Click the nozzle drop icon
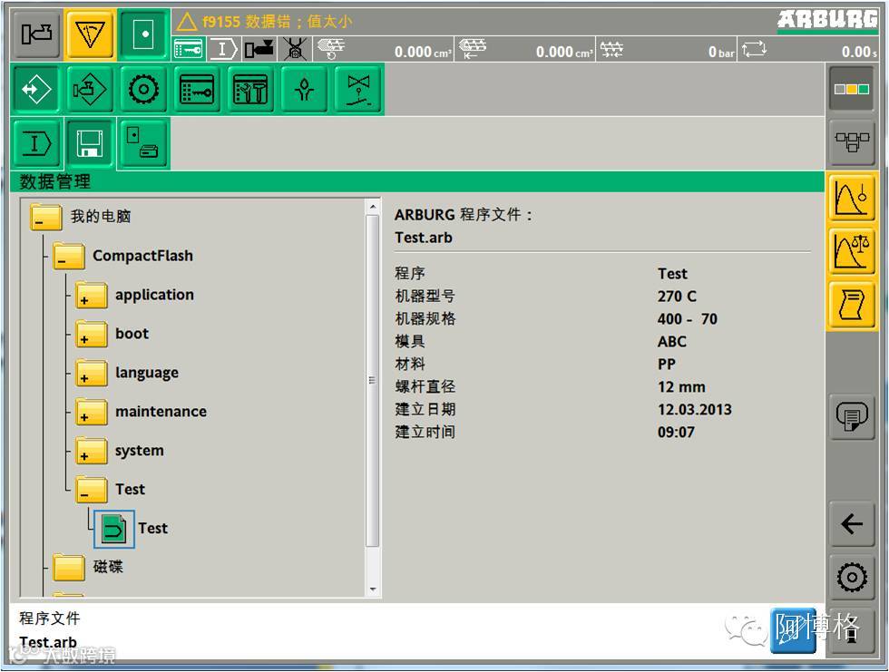 pyautogui.click(x=304, y=89)
